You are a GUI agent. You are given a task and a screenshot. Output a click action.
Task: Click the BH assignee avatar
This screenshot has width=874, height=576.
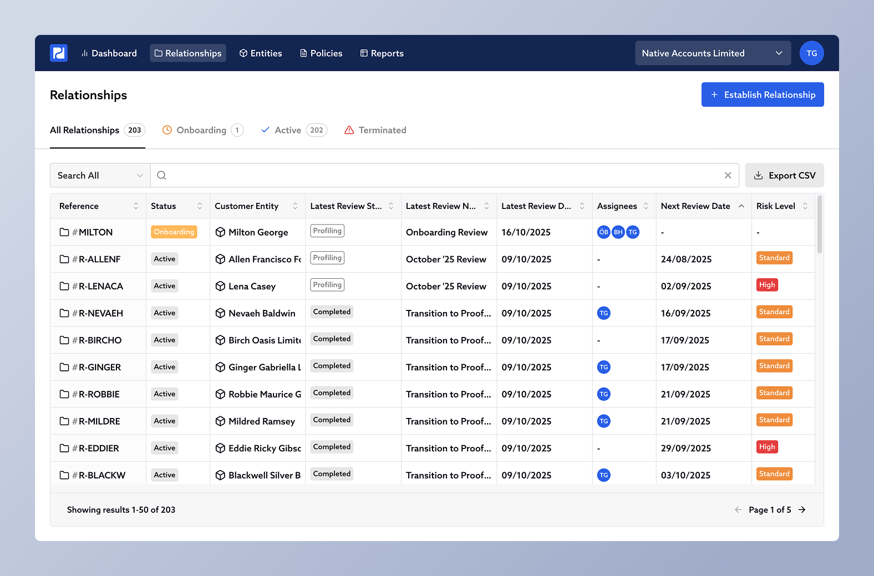click(x=618, y=232)
